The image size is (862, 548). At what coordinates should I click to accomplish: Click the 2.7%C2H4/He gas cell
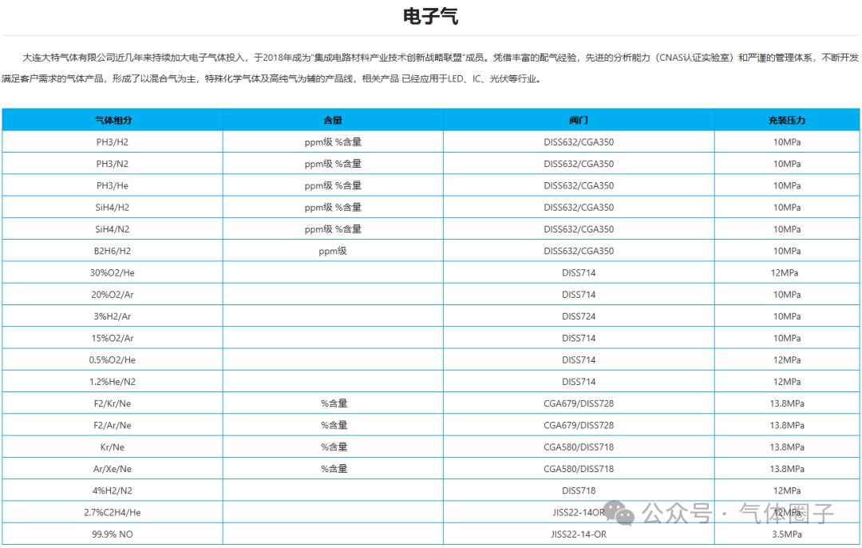(x=113, y=512)
